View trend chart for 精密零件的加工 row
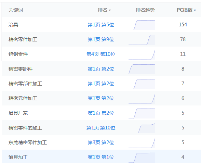The image size is (201, 163). coord(142,128)
